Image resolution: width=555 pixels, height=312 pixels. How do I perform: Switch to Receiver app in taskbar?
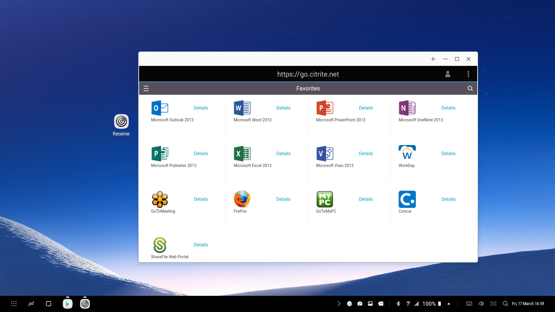[x=85, y=304]
